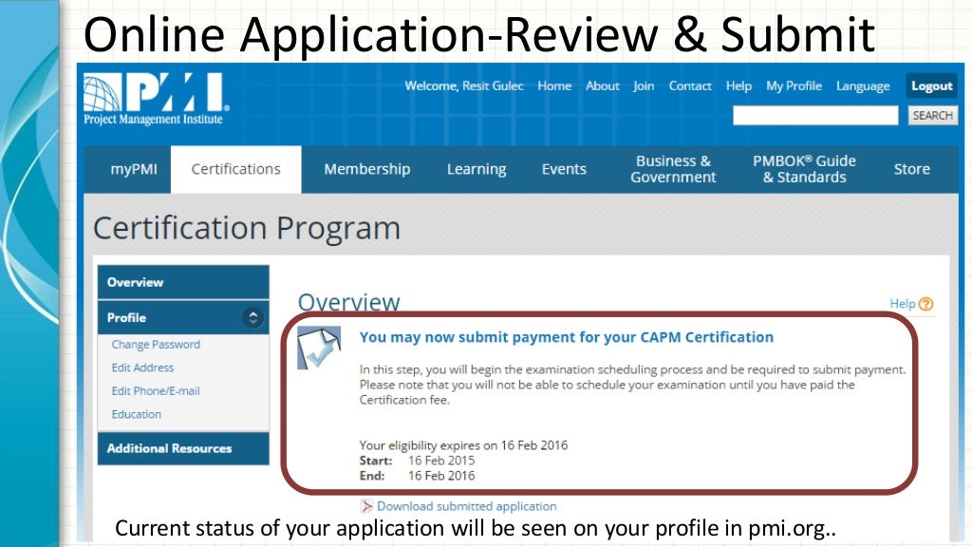The image size is (972, 547).
Task: Open the Language selector link
Action: 863,86
